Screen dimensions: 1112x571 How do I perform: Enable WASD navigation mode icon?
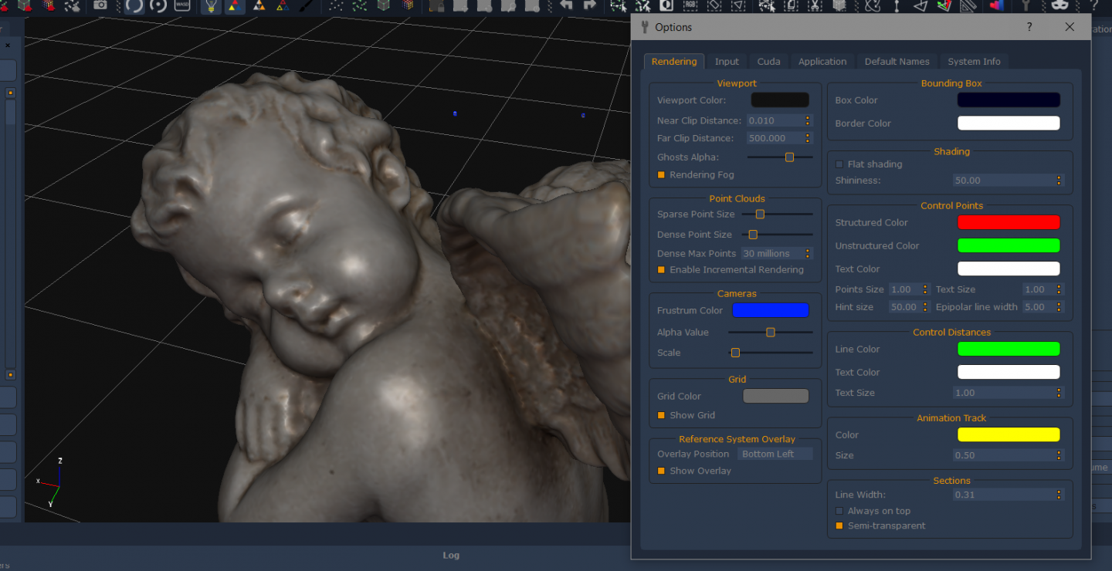pyautogui.click(x=182, y=5)
